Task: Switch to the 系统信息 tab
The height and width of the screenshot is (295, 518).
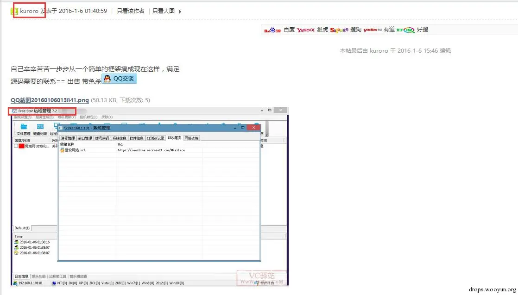Action: [x=119, y=138]
